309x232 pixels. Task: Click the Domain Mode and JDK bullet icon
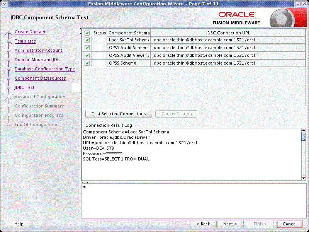[x=8, y=60]
